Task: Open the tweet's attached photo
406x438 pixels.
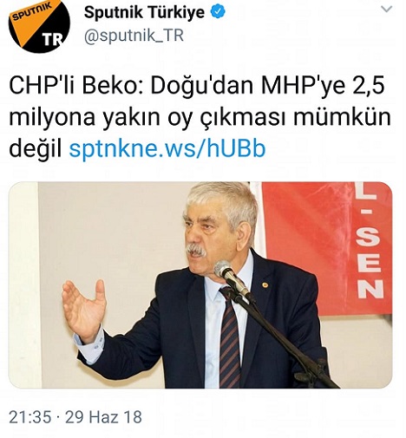Action: 200,284
